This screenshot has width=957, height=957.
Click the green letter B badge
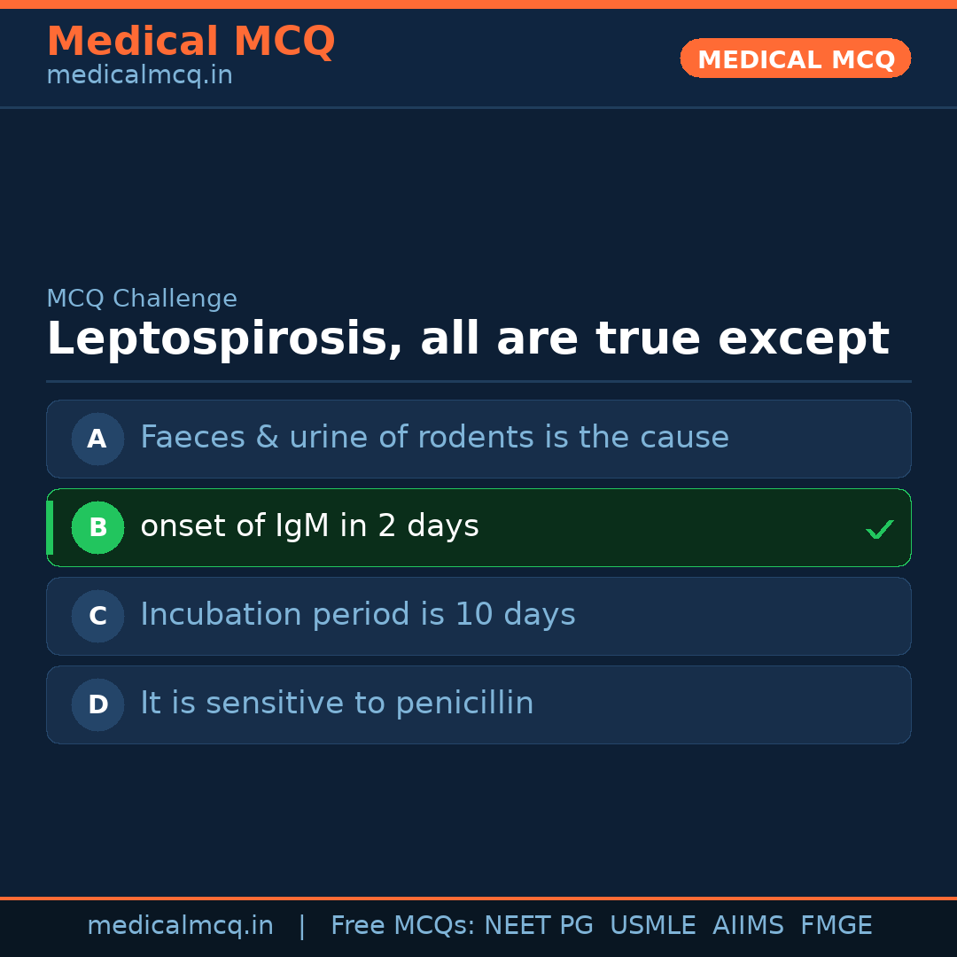click(x=97, y=527)
